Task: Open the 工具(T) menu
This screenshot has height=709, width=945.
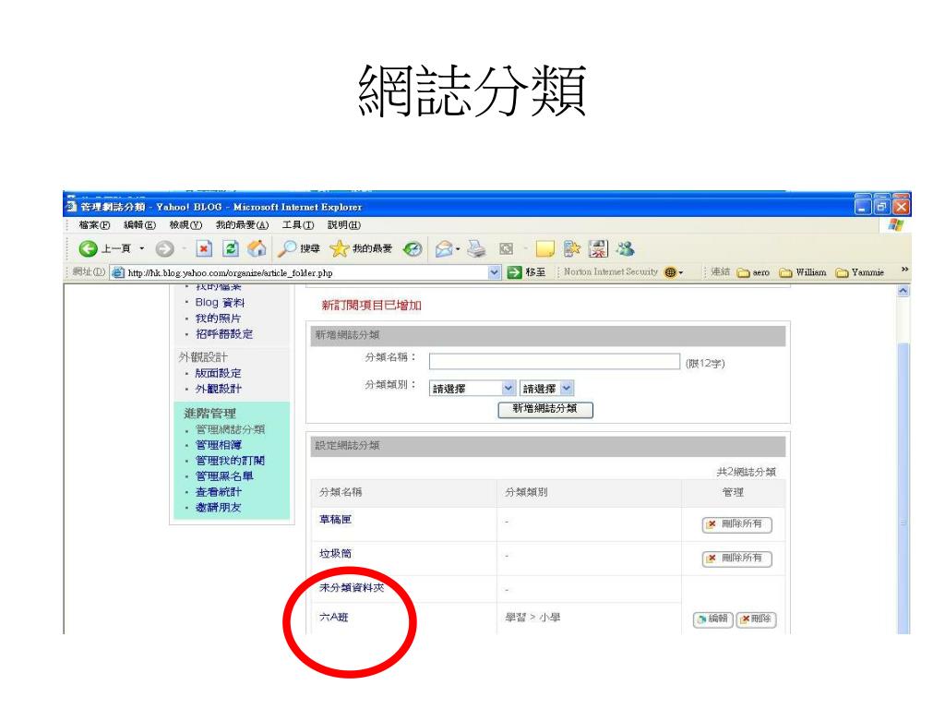Action: click(x=298, y=225)
